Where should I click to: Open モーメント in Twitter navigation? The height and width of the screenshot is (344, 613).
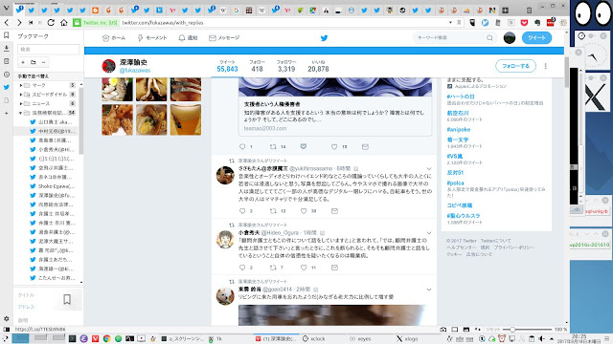click(x=152, y=38)
